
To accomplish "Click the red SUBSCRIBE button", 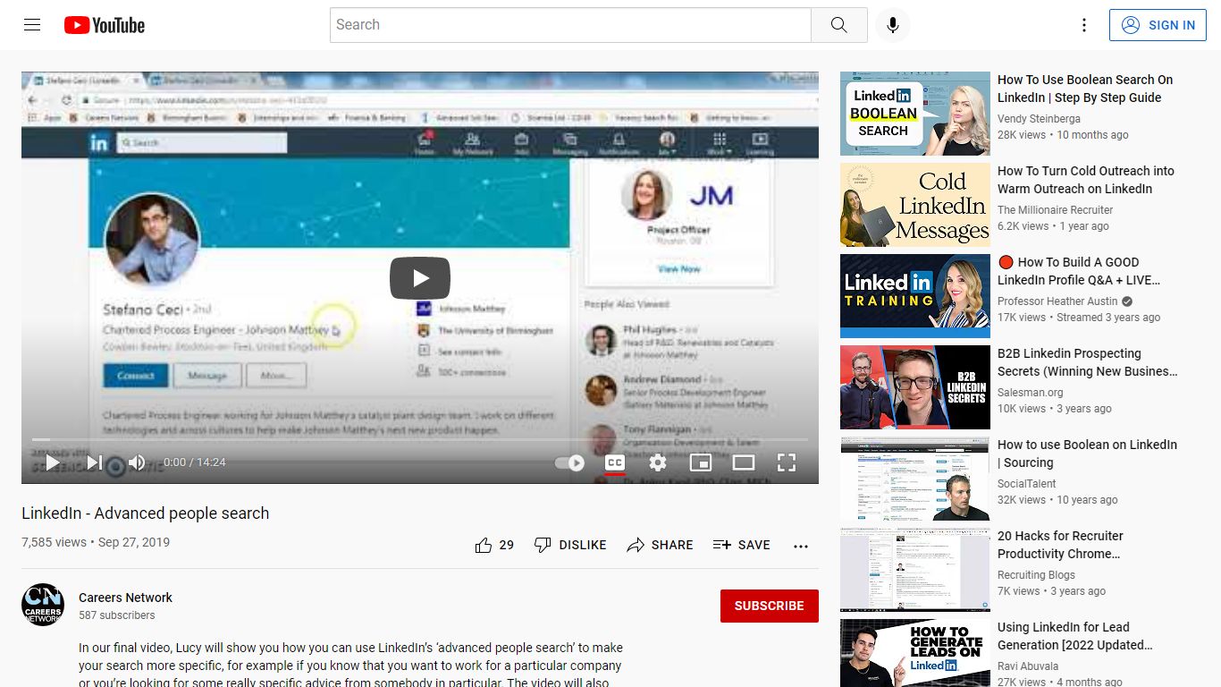I will tap(770, 606).
